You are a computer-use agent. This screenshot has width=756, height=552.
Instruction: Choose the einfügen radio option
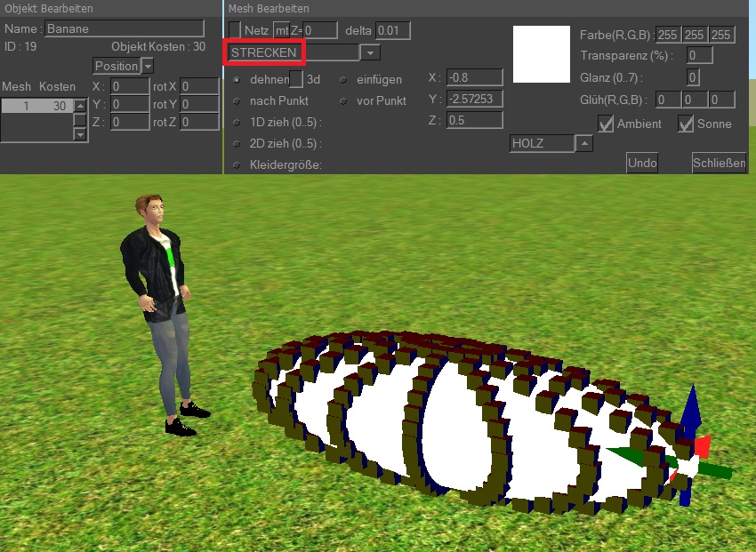[x=343, y=79]
